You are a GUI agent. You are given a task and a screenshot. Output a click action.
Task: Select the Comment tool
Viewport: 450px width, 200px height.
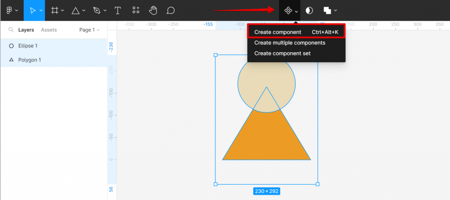coord(171,11)
